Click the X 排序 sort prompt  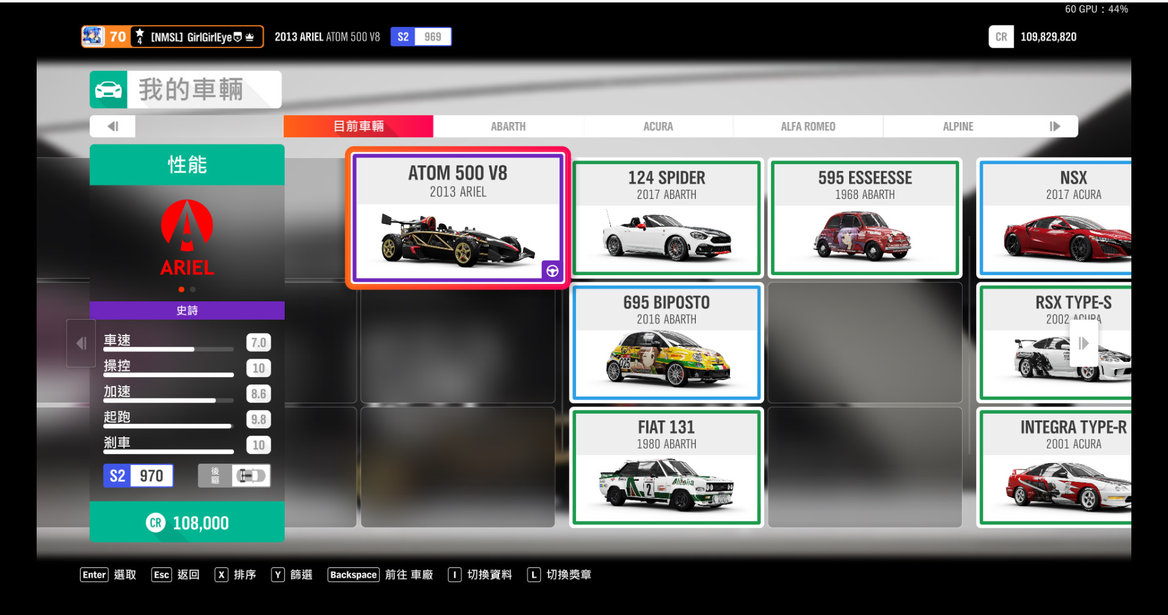(235, 575)
